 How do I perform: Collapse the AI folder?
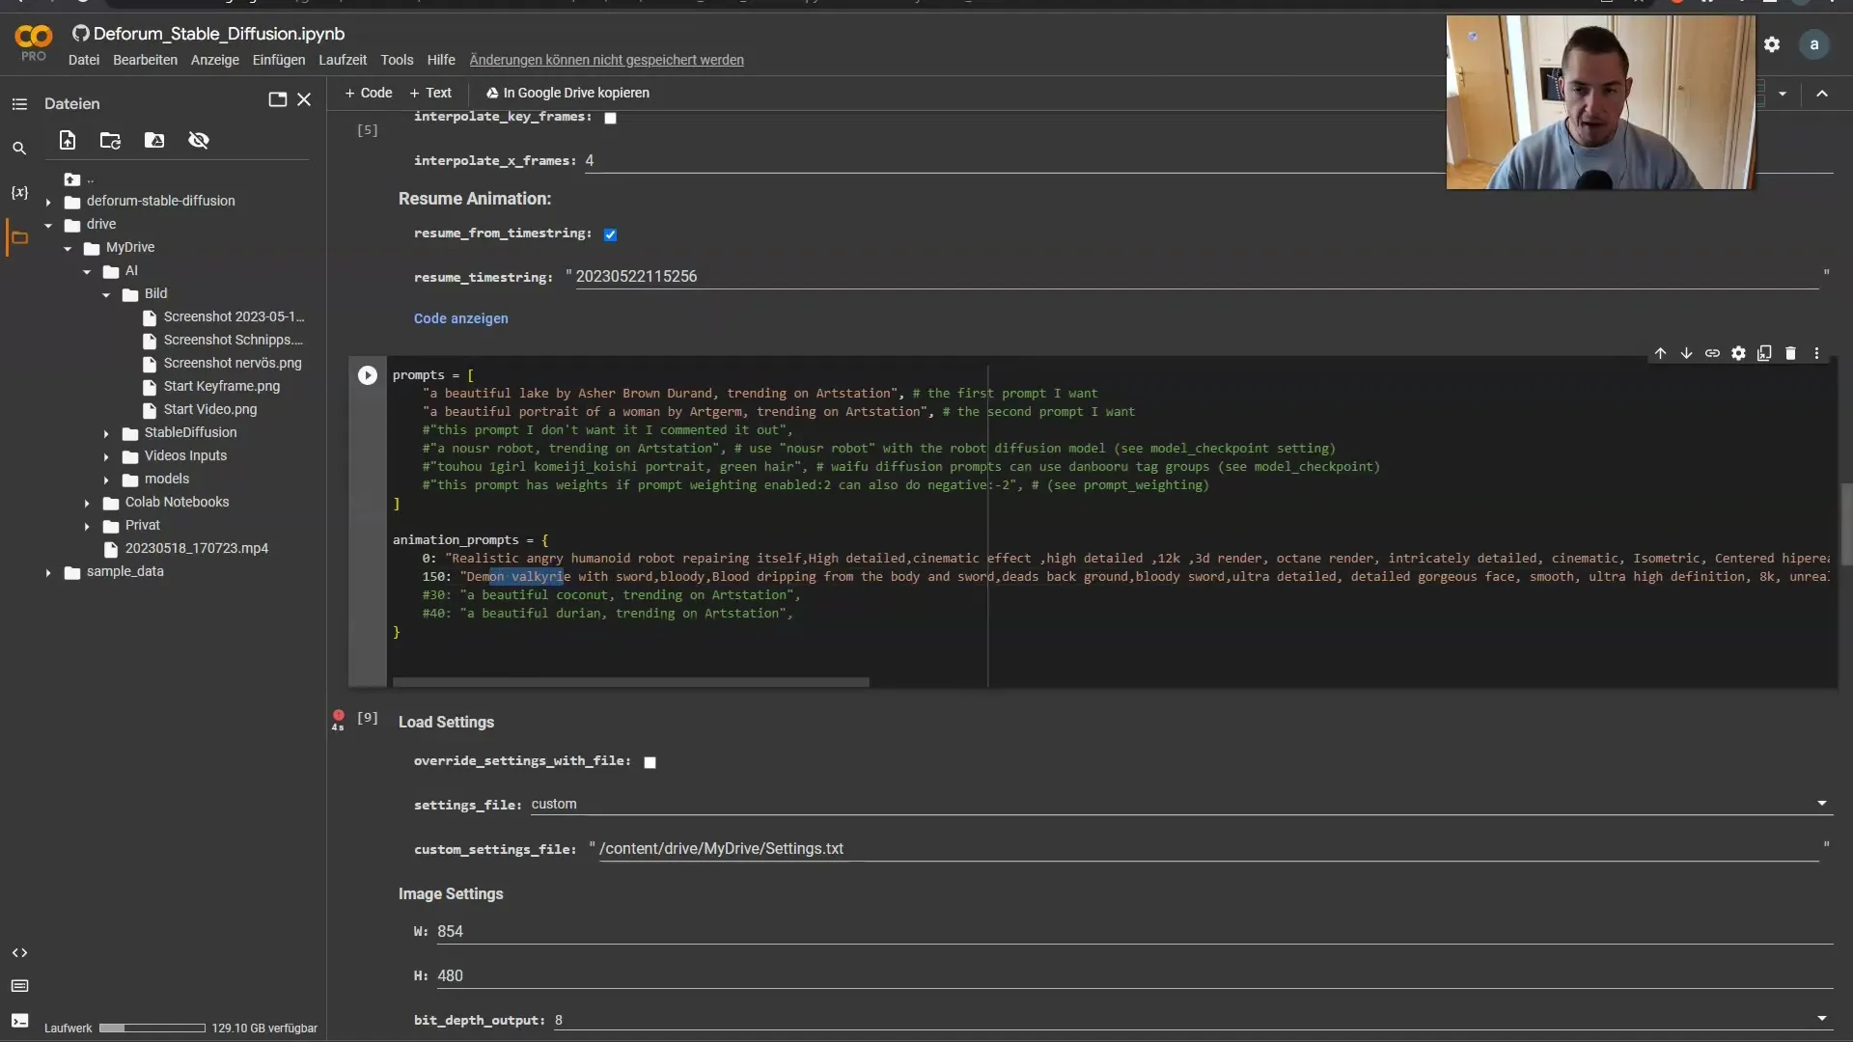(87, 271)
